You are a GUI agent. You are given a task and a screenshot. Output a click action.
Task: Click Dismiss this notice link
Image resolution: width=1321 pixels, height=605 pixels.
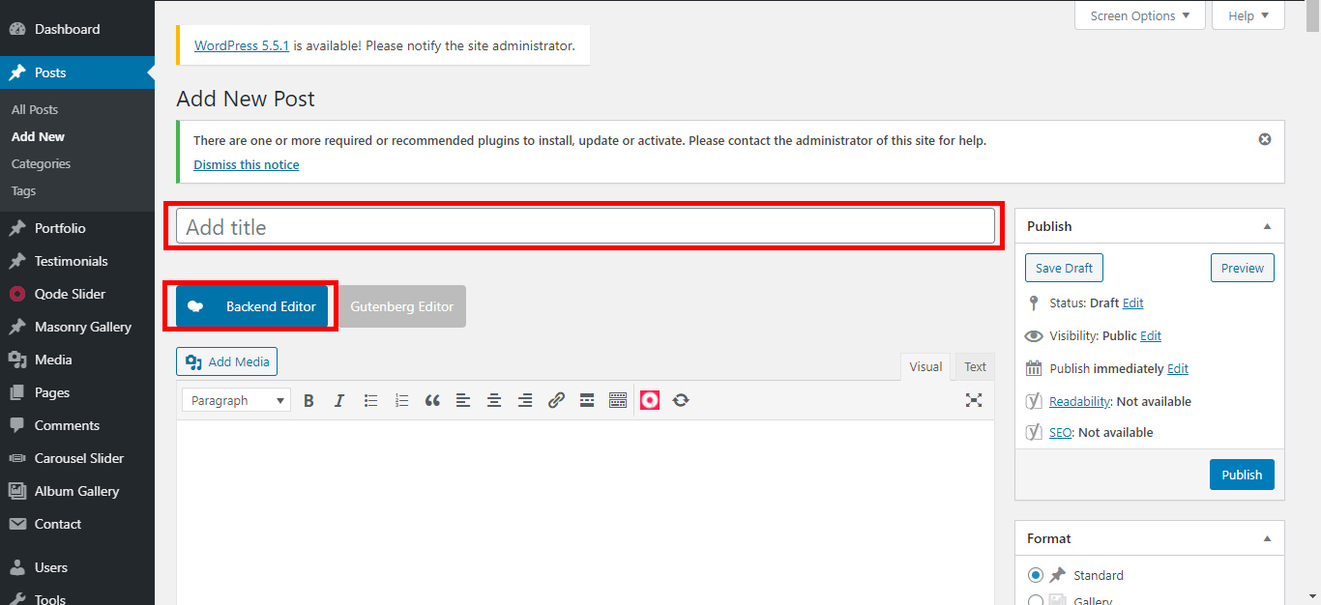pyautogui.click(x=247, y=164)
